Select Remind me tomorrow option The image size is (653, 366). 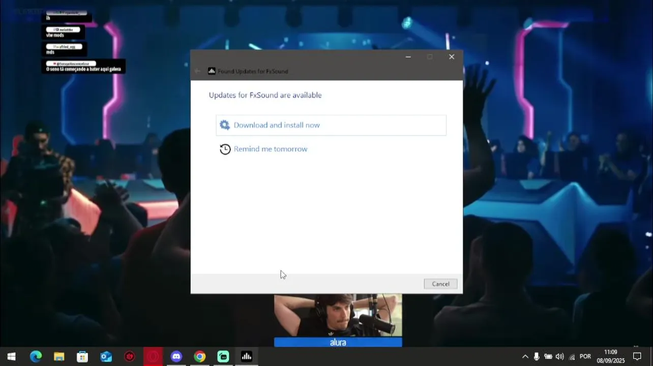[x=271, y=149]
